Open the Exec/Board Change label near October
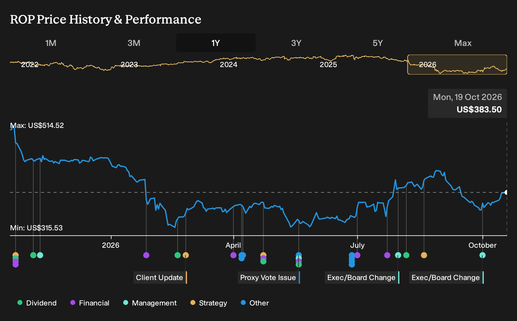517x321 pixels. click(x=446, y=278)
